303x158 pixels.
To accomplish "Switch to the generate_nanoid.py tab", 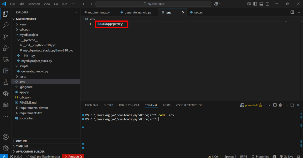I will (138, 12).
